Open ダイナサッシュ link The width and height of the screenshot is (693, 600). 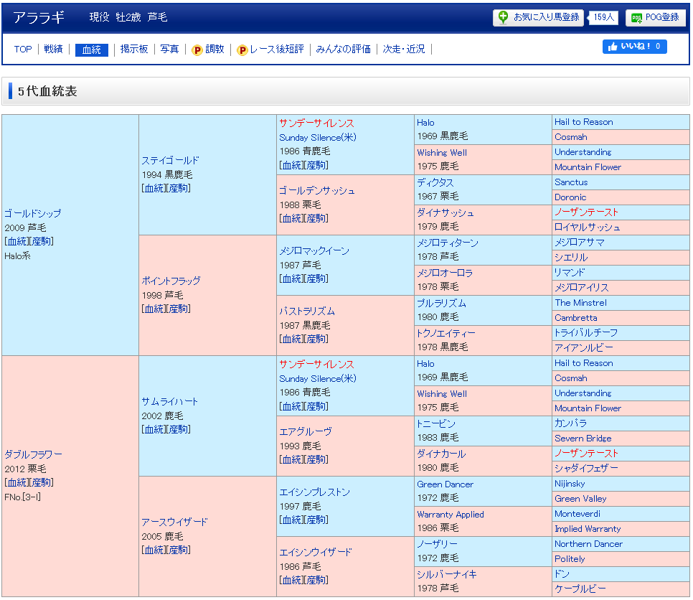point(445,212)
